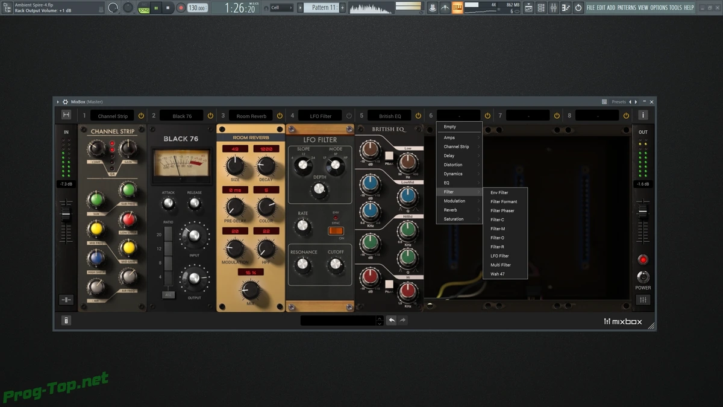Toggle power for empty slot 6
This screenshot has width=723, height=407.
coord(487,115)
